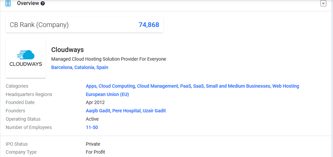Image resolution: width=333 pixels, height=157 pixels.
Task: Open founder Uzair Gadit's profile
Action: pyautogui.click(x=154, y=111)
